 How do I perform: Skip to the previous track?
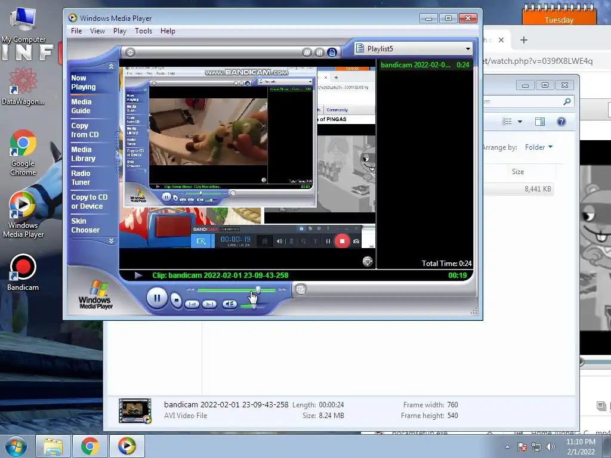192,304
